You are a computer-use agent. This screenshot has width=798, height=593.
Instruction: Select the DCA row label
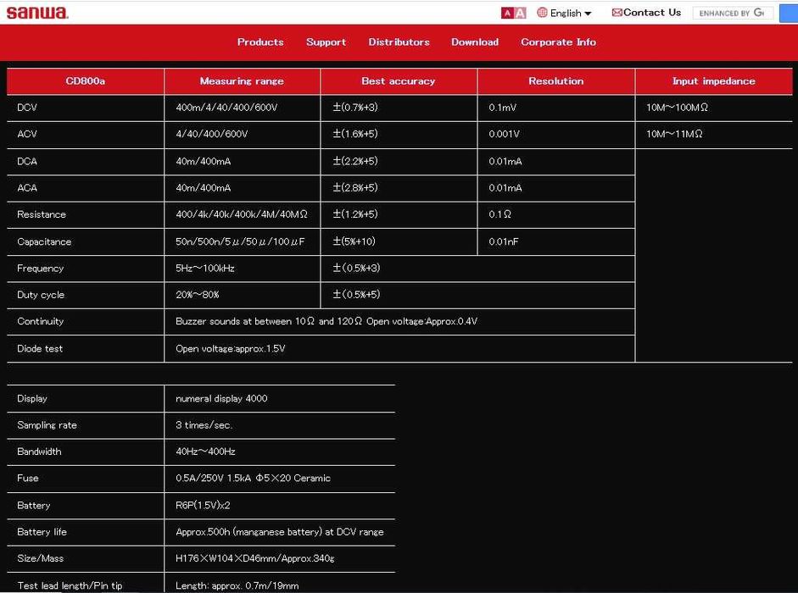27,162
